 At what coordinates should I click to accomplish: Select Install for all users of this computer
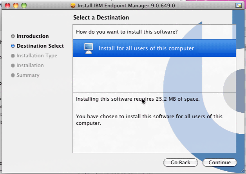[154, 48]
